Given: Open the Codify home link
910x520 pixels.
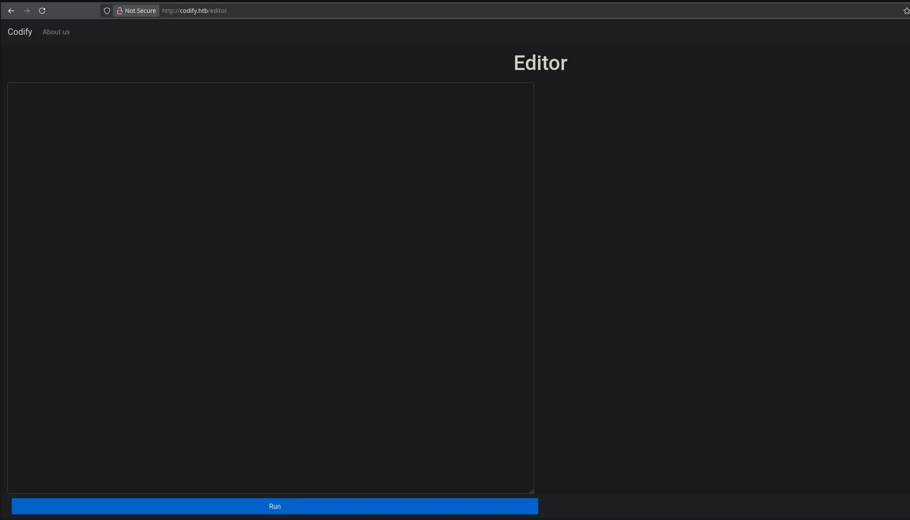Looking at the screenshot, I should point(20,32).
